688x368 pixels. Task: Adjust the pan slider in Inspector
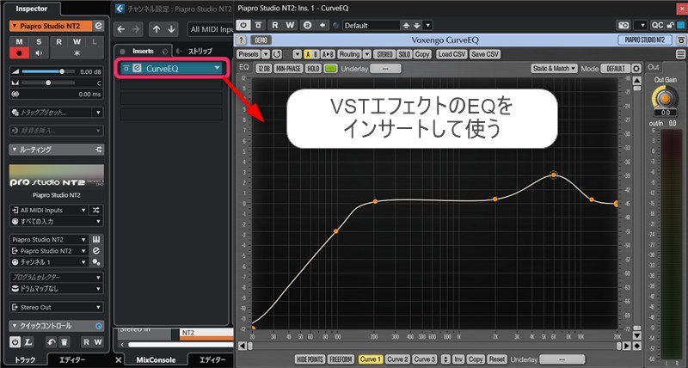tap(48, 83)
